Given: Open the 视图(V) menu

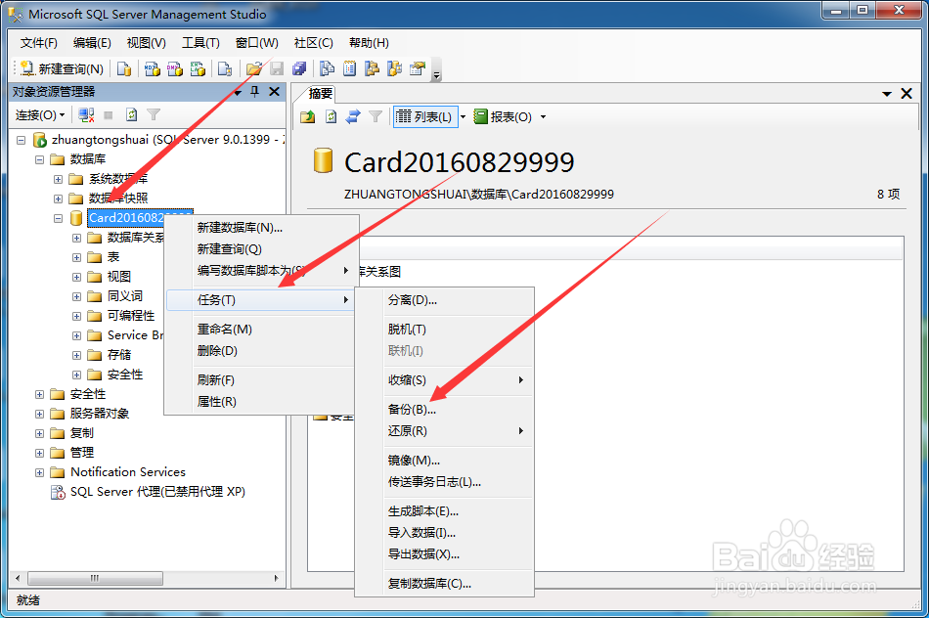Looking at the screenshot, I should click(147, 43).
